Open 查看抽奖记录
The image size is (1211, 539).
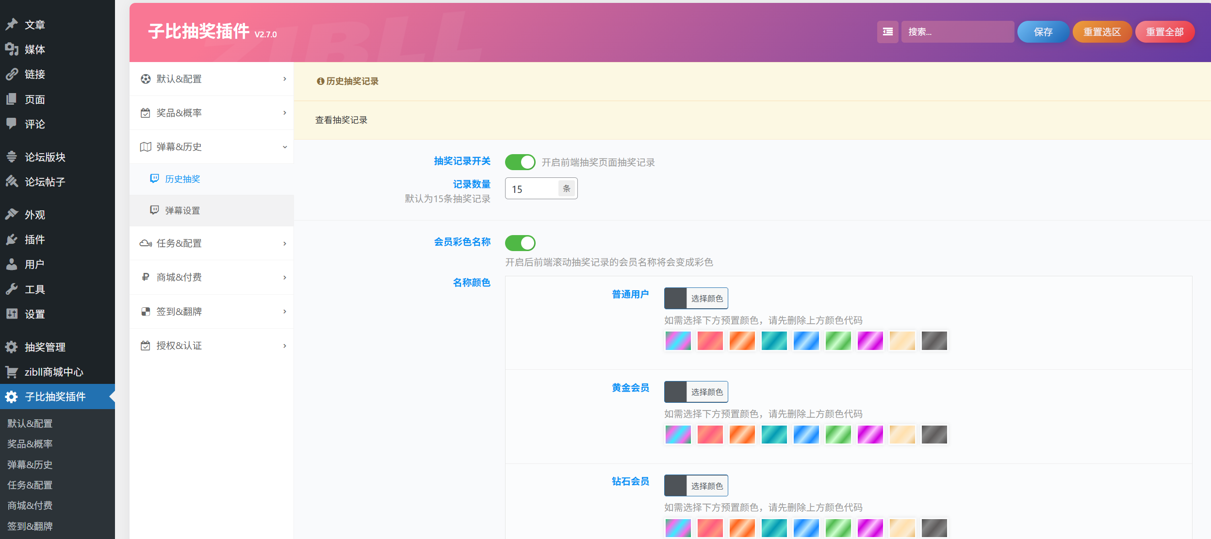tap(342, 120)
